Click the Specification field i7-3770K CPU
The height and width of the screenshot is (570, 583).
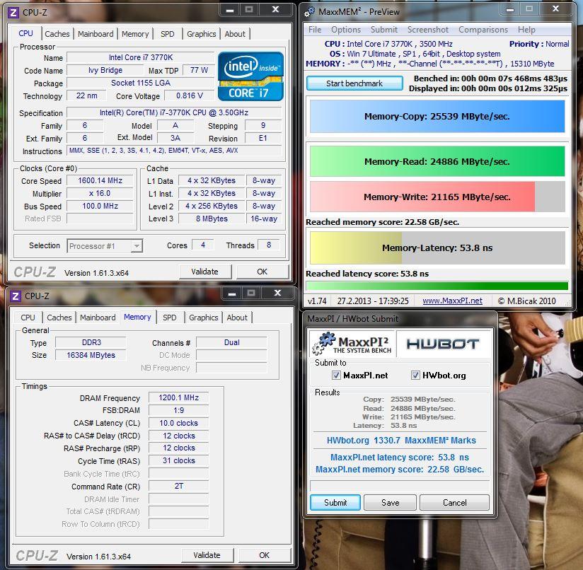click(174, 112)
